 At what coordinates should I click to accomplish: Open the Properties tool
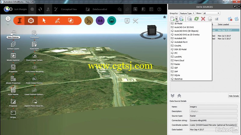point(13,68)
